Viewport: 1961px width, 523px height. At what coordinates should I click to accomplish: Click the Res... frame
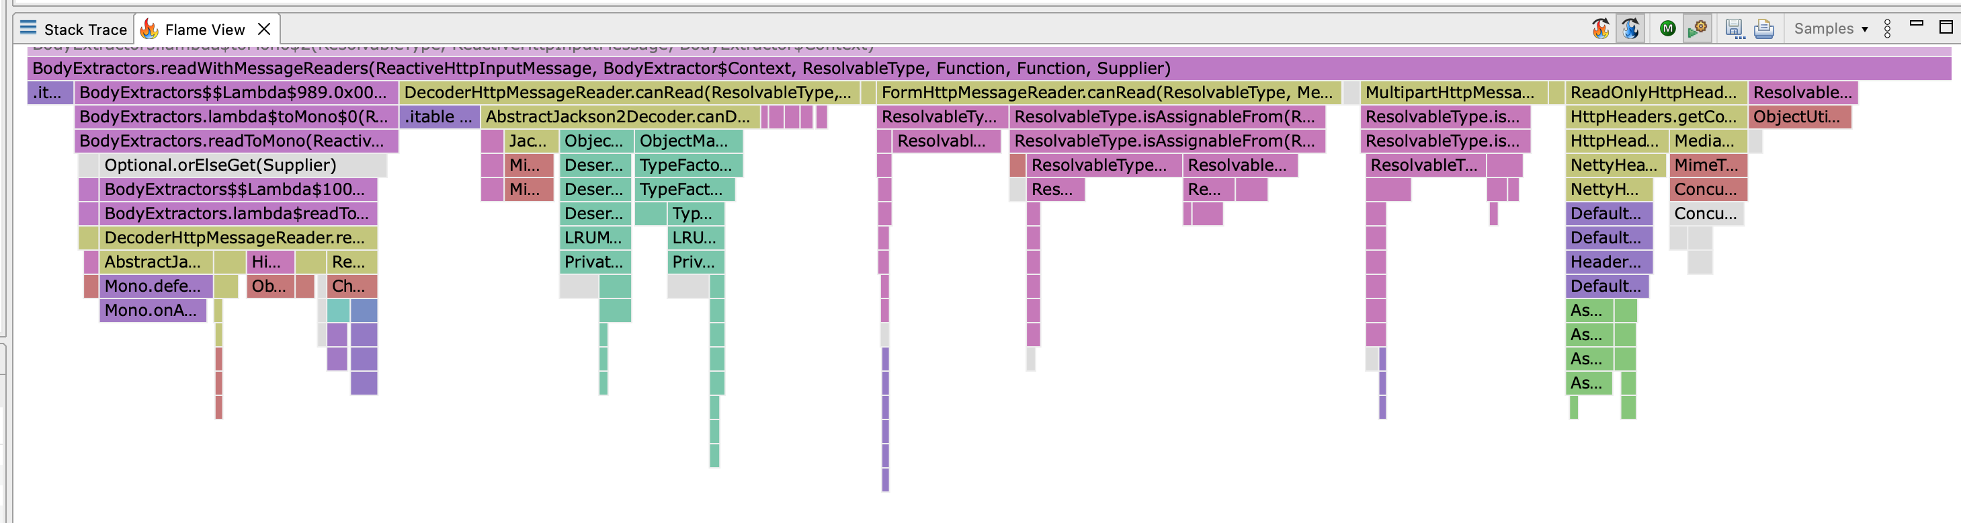[x=1055, y=190]
